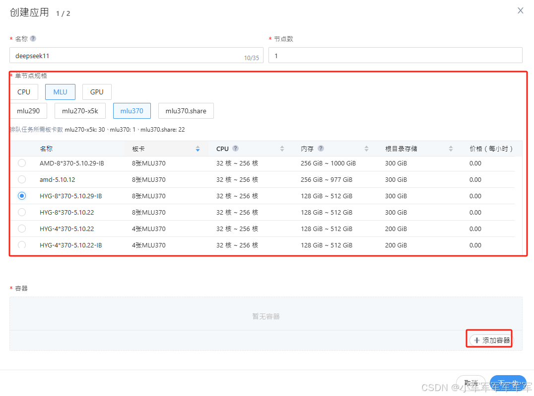Select the HYG-8*370-5.10.22 radio button

pyautogui.click(x=22, y=212)
